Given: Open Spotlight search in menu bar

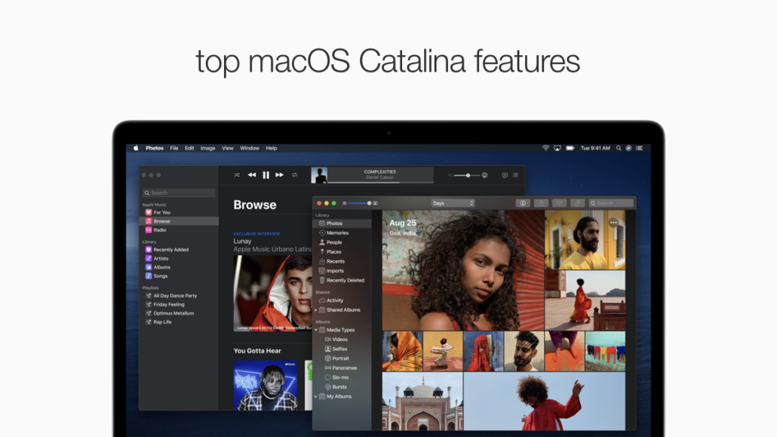Looking at the screenshot, I should (x=619, y=148).
